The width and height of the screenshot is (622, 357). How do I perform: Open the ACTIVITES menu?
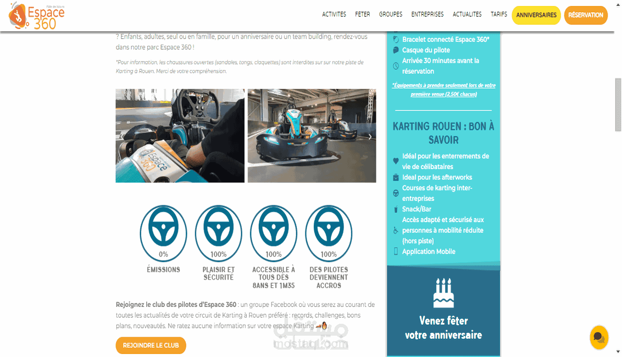pos(334,14)
